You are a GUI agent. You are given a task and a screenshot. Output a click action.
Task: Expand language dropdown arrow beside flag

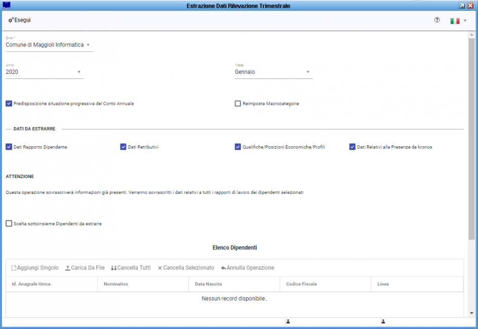(465, 21)
